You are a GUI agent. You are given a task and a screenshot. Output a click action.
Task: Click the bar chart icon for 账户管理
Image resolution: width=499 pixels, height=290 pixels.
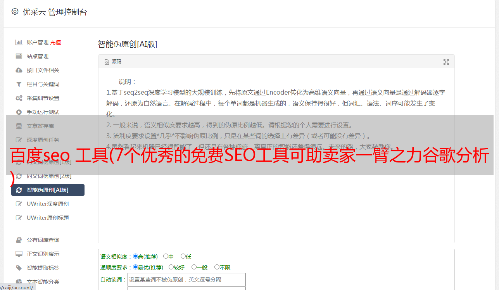(19, 42)
